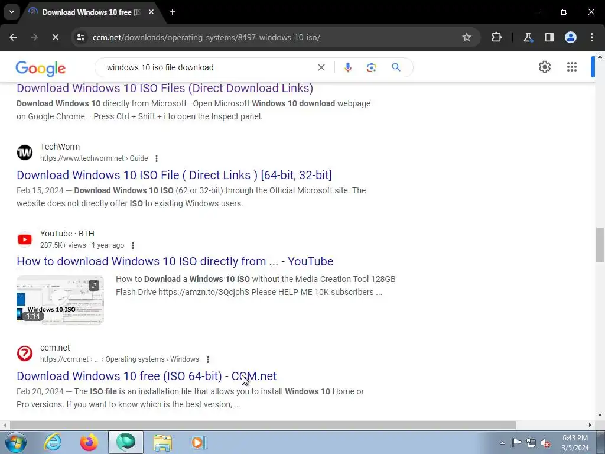The width and height of the screenshot is (605, 454).
Task: Click the Google search text field
Action: tap(209, 67)
